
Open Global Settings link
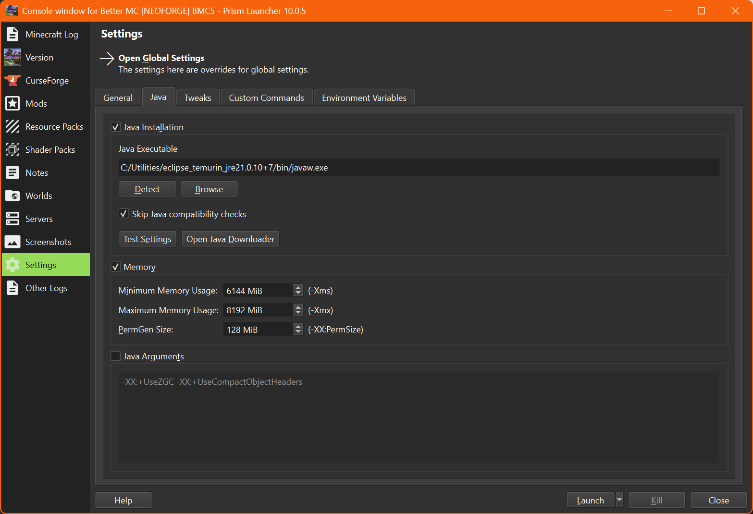[161, 58]
